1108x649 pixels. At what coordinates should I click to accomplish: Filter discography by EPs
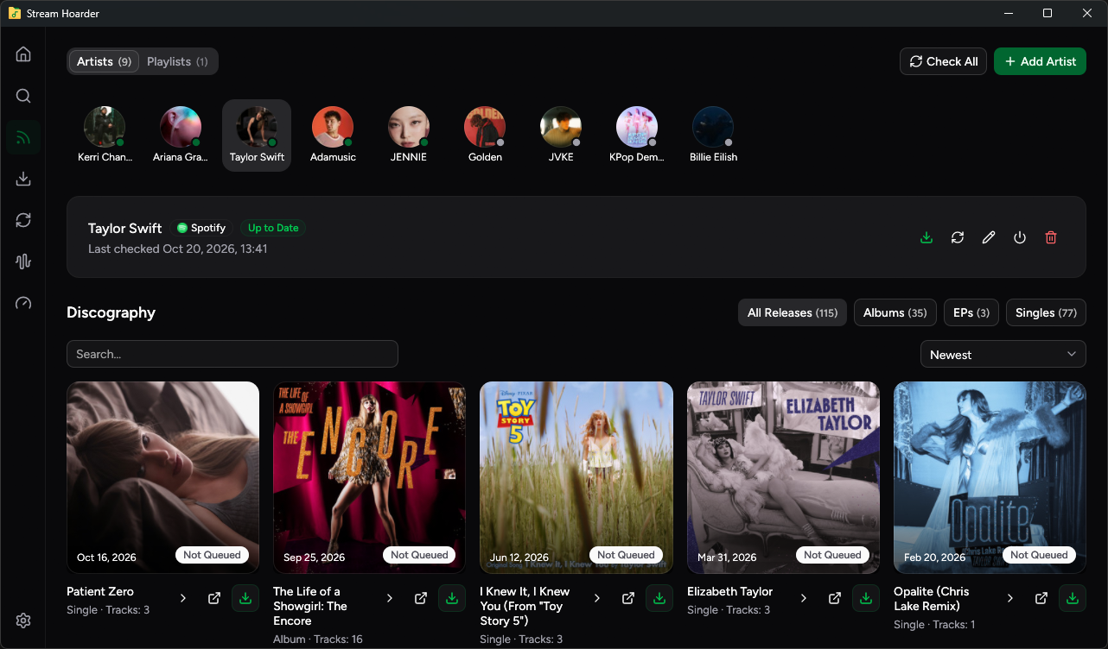click(971, 312)
